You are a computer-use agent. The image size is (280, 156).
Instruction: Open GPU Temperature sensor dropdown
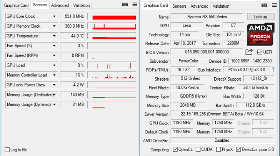(x=54, y=36)
